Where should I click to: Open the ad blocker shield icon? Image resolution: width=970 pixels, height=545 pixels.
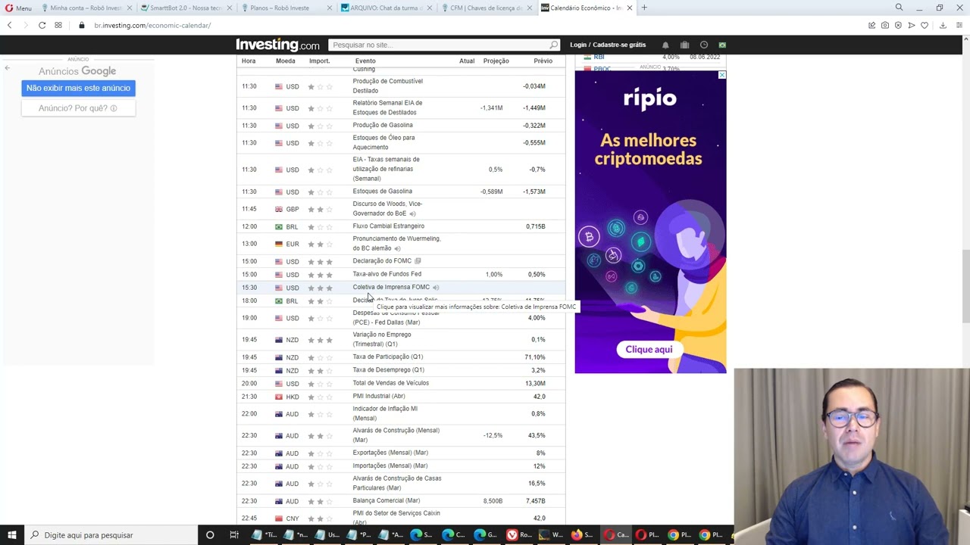pyautogui.click(x=898, y=25)
